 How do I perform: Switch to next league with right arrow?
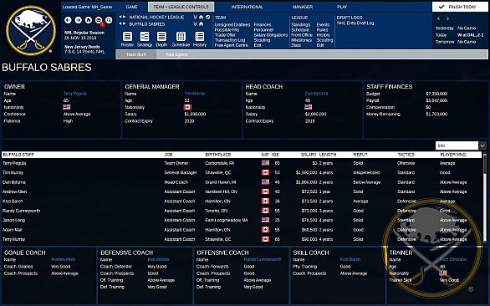pos(124,17)
